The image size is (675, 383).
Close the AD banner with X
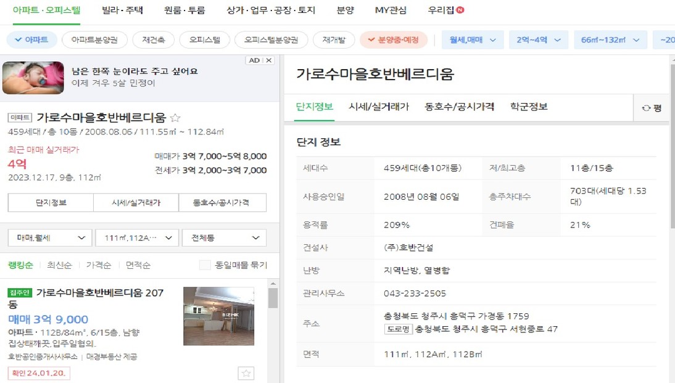coord(268,60)
